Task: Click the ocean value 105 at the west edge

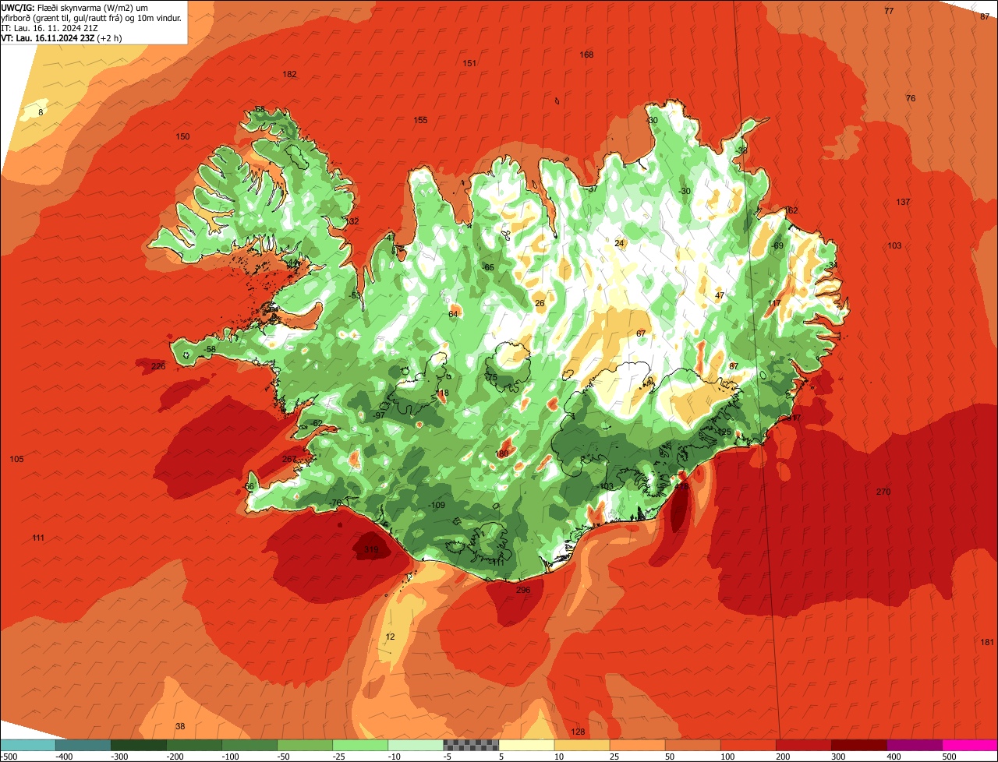Action: pyautogui.click(x=16, y=459)
